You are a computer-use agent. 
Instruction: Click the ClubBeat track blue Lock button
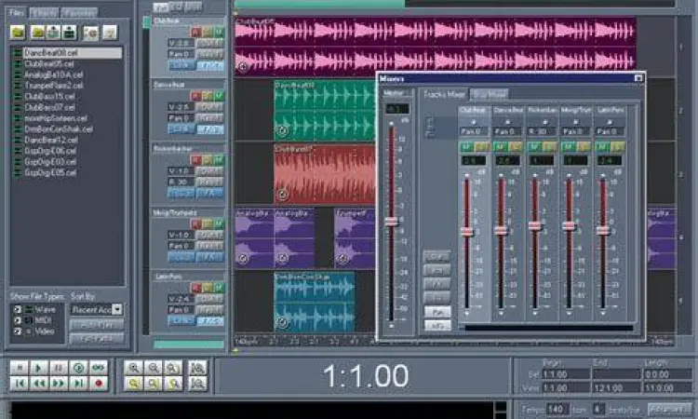point(181,65)
